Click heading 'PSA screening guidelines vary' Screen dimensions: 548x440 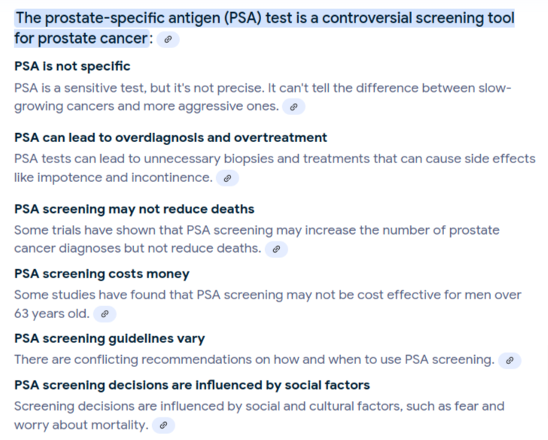click(109, 338)
